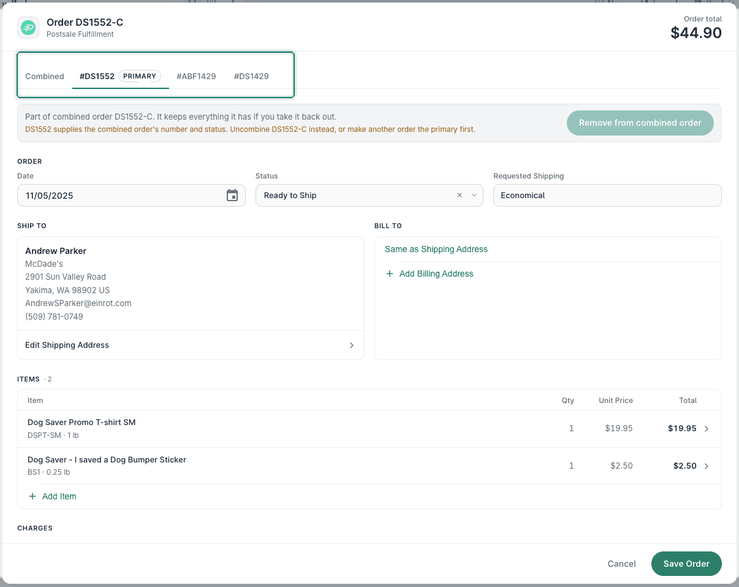Open the calendar date picker icon
The width and height of the screenshot is (739, 587).
[x=232, y=196]
